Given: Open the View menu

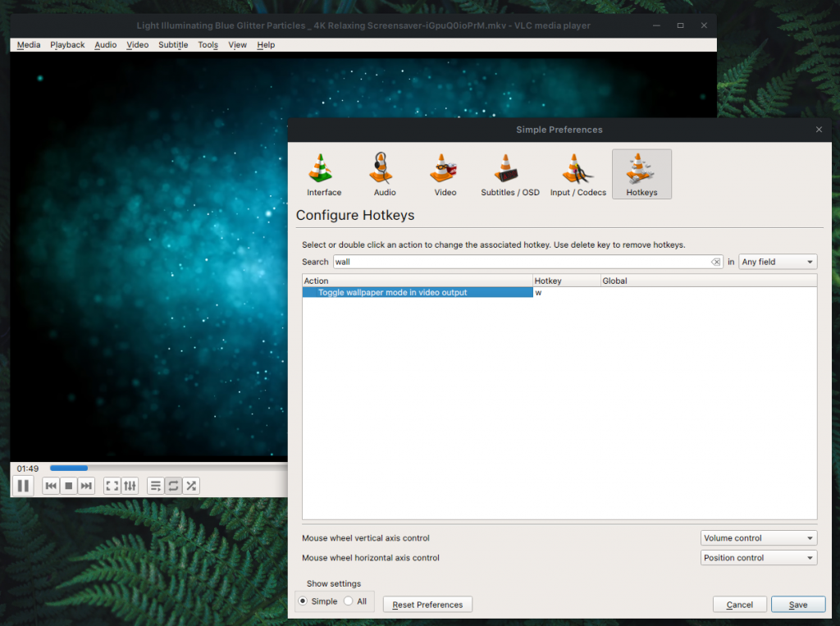Looking at the screenshot, I should click(x=237, y=45).
